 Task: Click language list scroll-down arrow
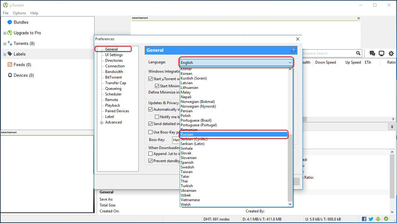290,204
